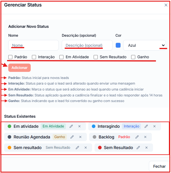
Task: Tick the Em Atividade checkbox
Action: 61,57
